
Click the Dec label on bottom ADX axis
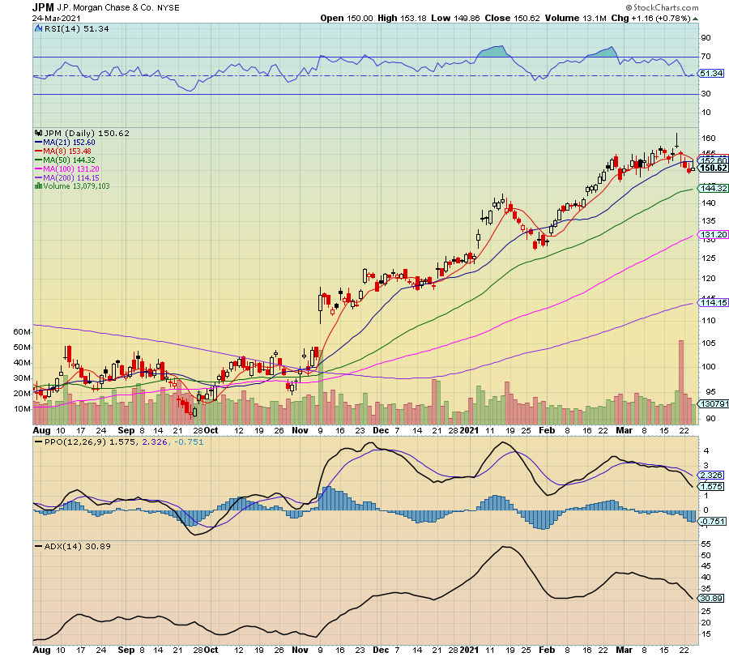point(381,650)
